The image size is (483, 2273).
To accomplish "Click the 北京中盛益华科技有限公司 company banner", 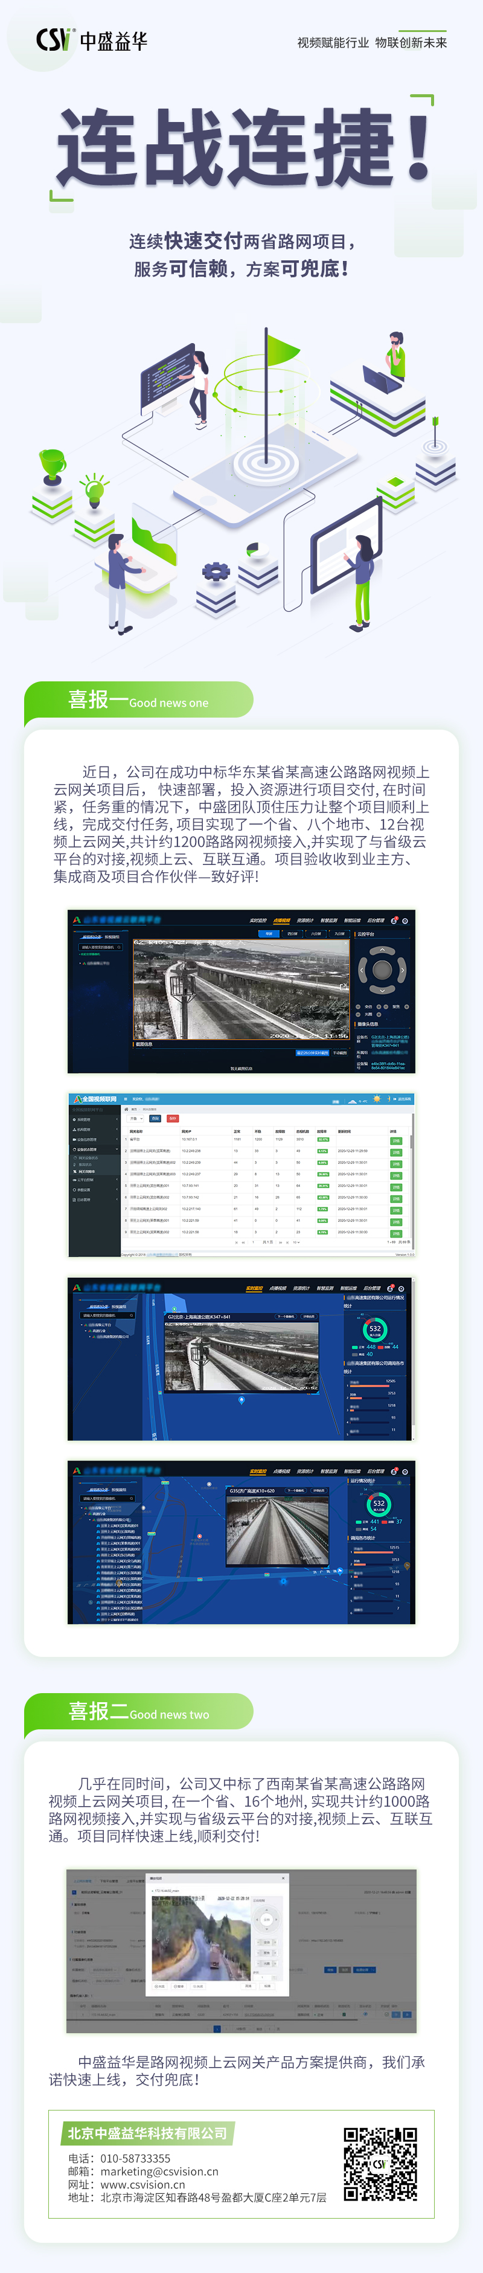I will [147, 2133].
